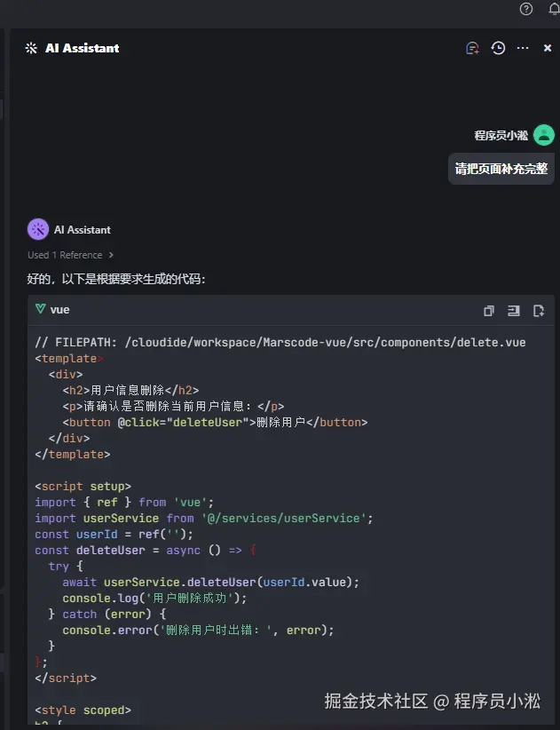
Task: Open the more options ellipsis menu
Action: [523, 48]
